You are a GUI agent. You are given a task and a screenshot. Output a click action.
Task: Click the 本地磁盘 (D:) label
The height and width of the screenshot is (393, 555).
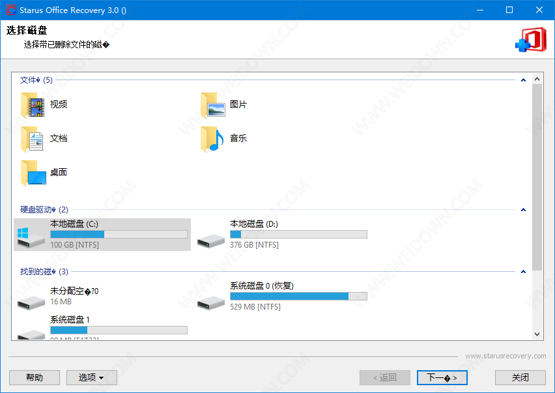click(x=254, y=224)
